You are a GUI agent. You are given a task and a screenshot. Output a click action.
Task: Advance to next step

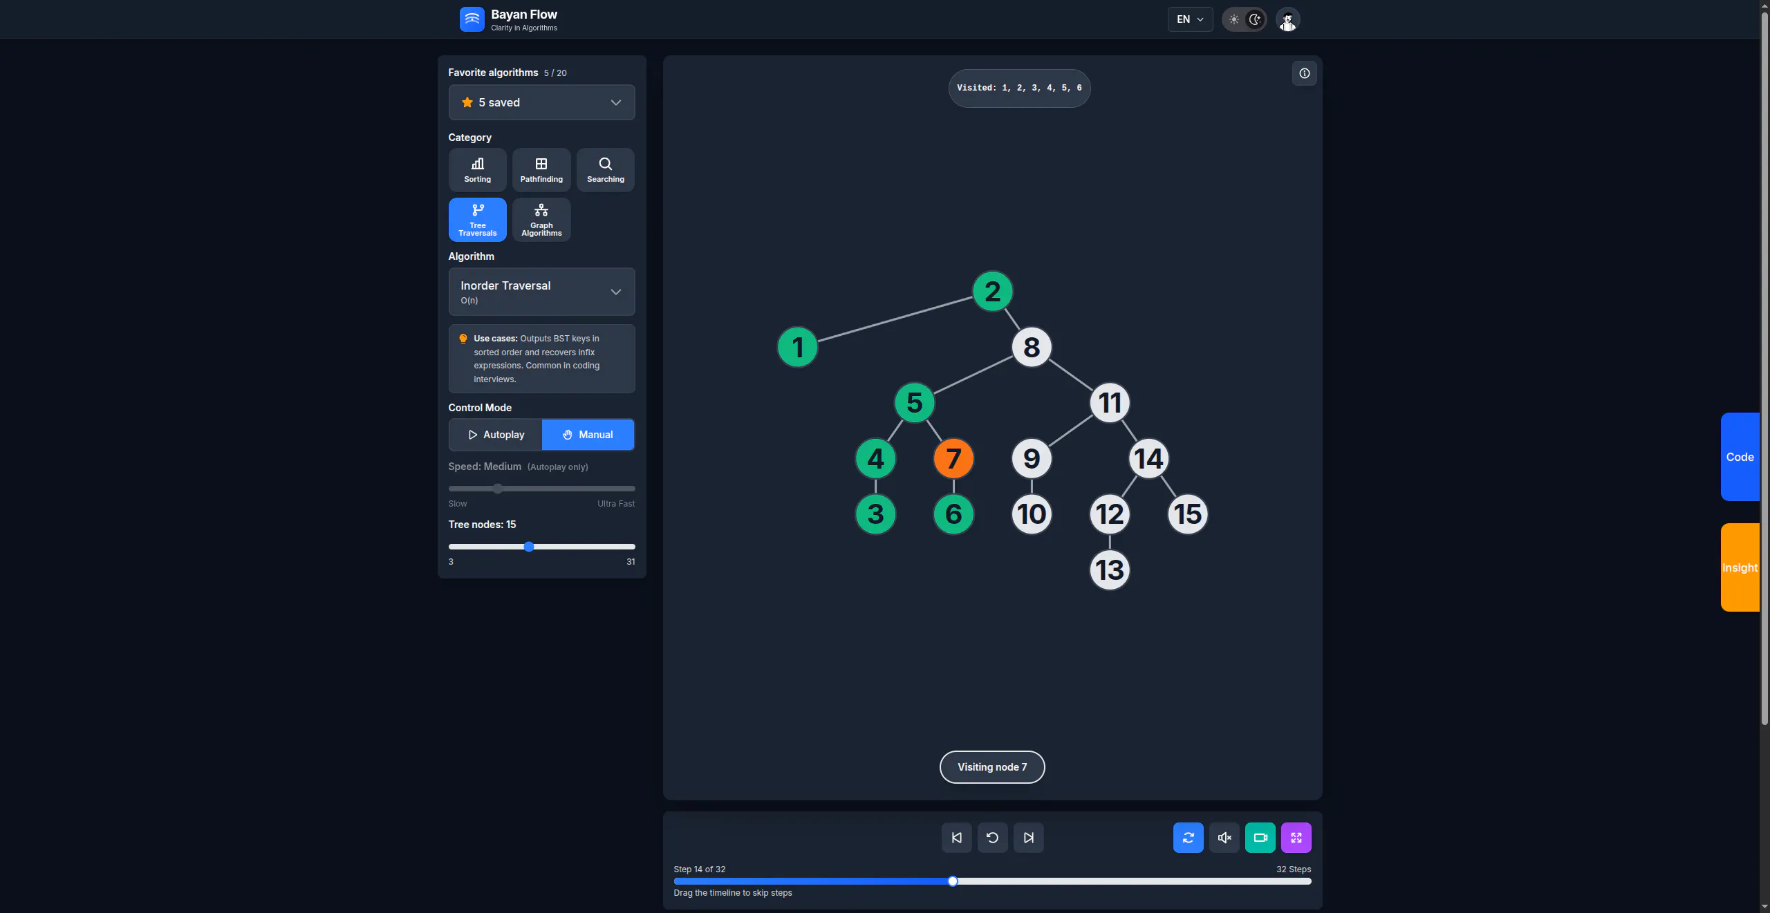1028,838
